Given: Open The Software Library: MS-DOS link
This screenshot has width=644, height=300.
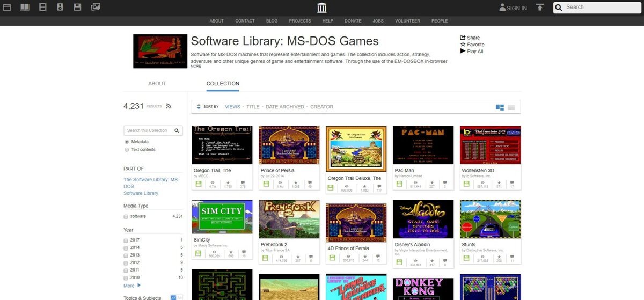Looking at the screenshot, I should (x=151, y=183).
